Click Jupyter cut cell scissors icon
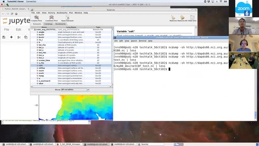 click(19, 37)
